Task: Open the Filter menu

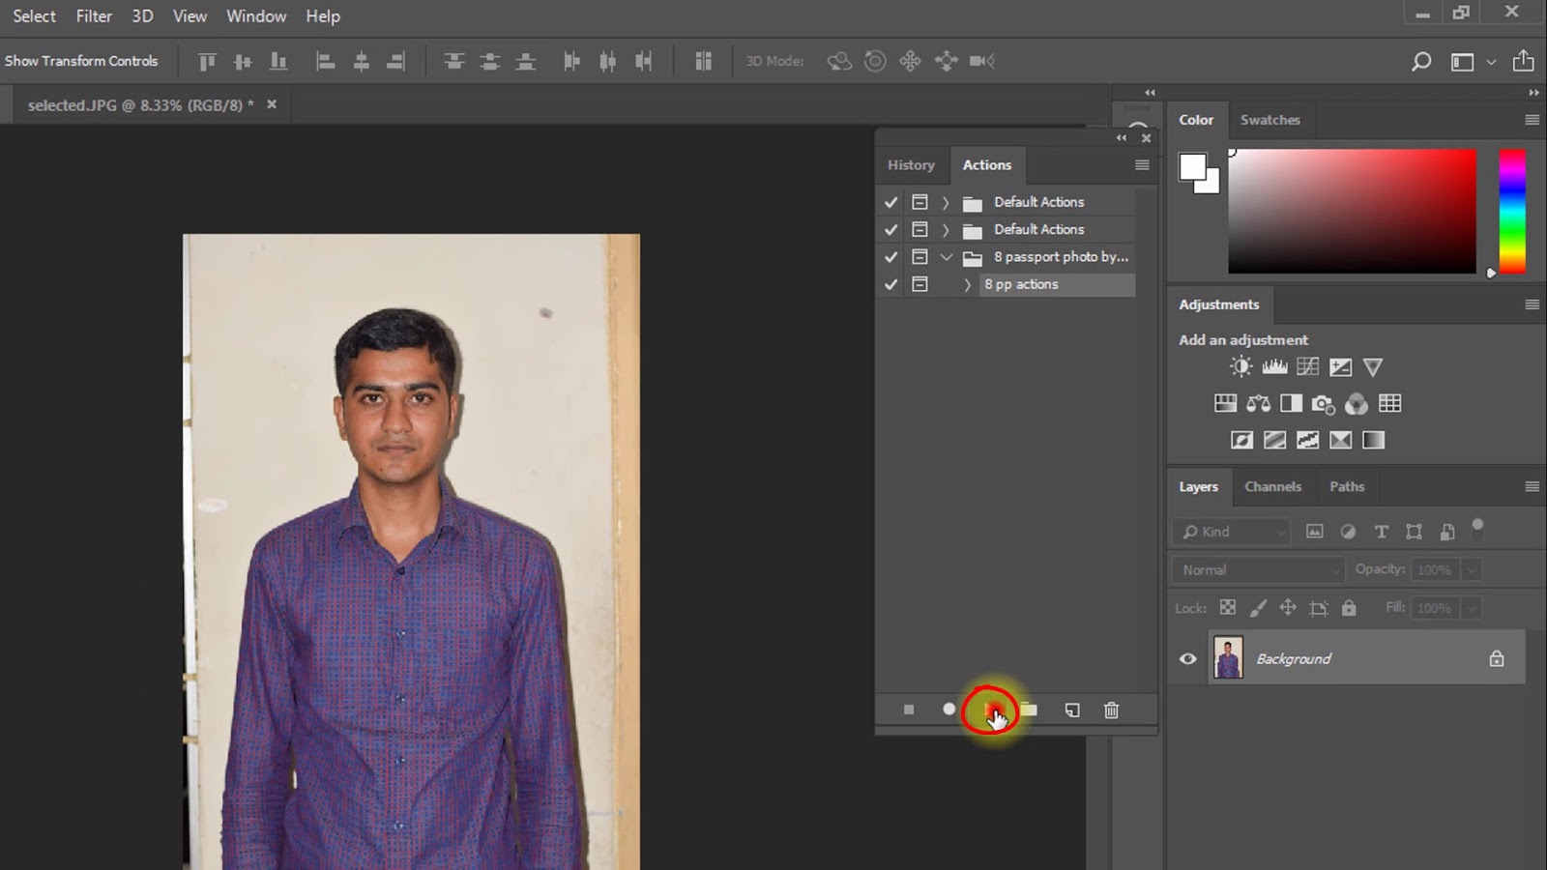Action: (x=94, y=16)
